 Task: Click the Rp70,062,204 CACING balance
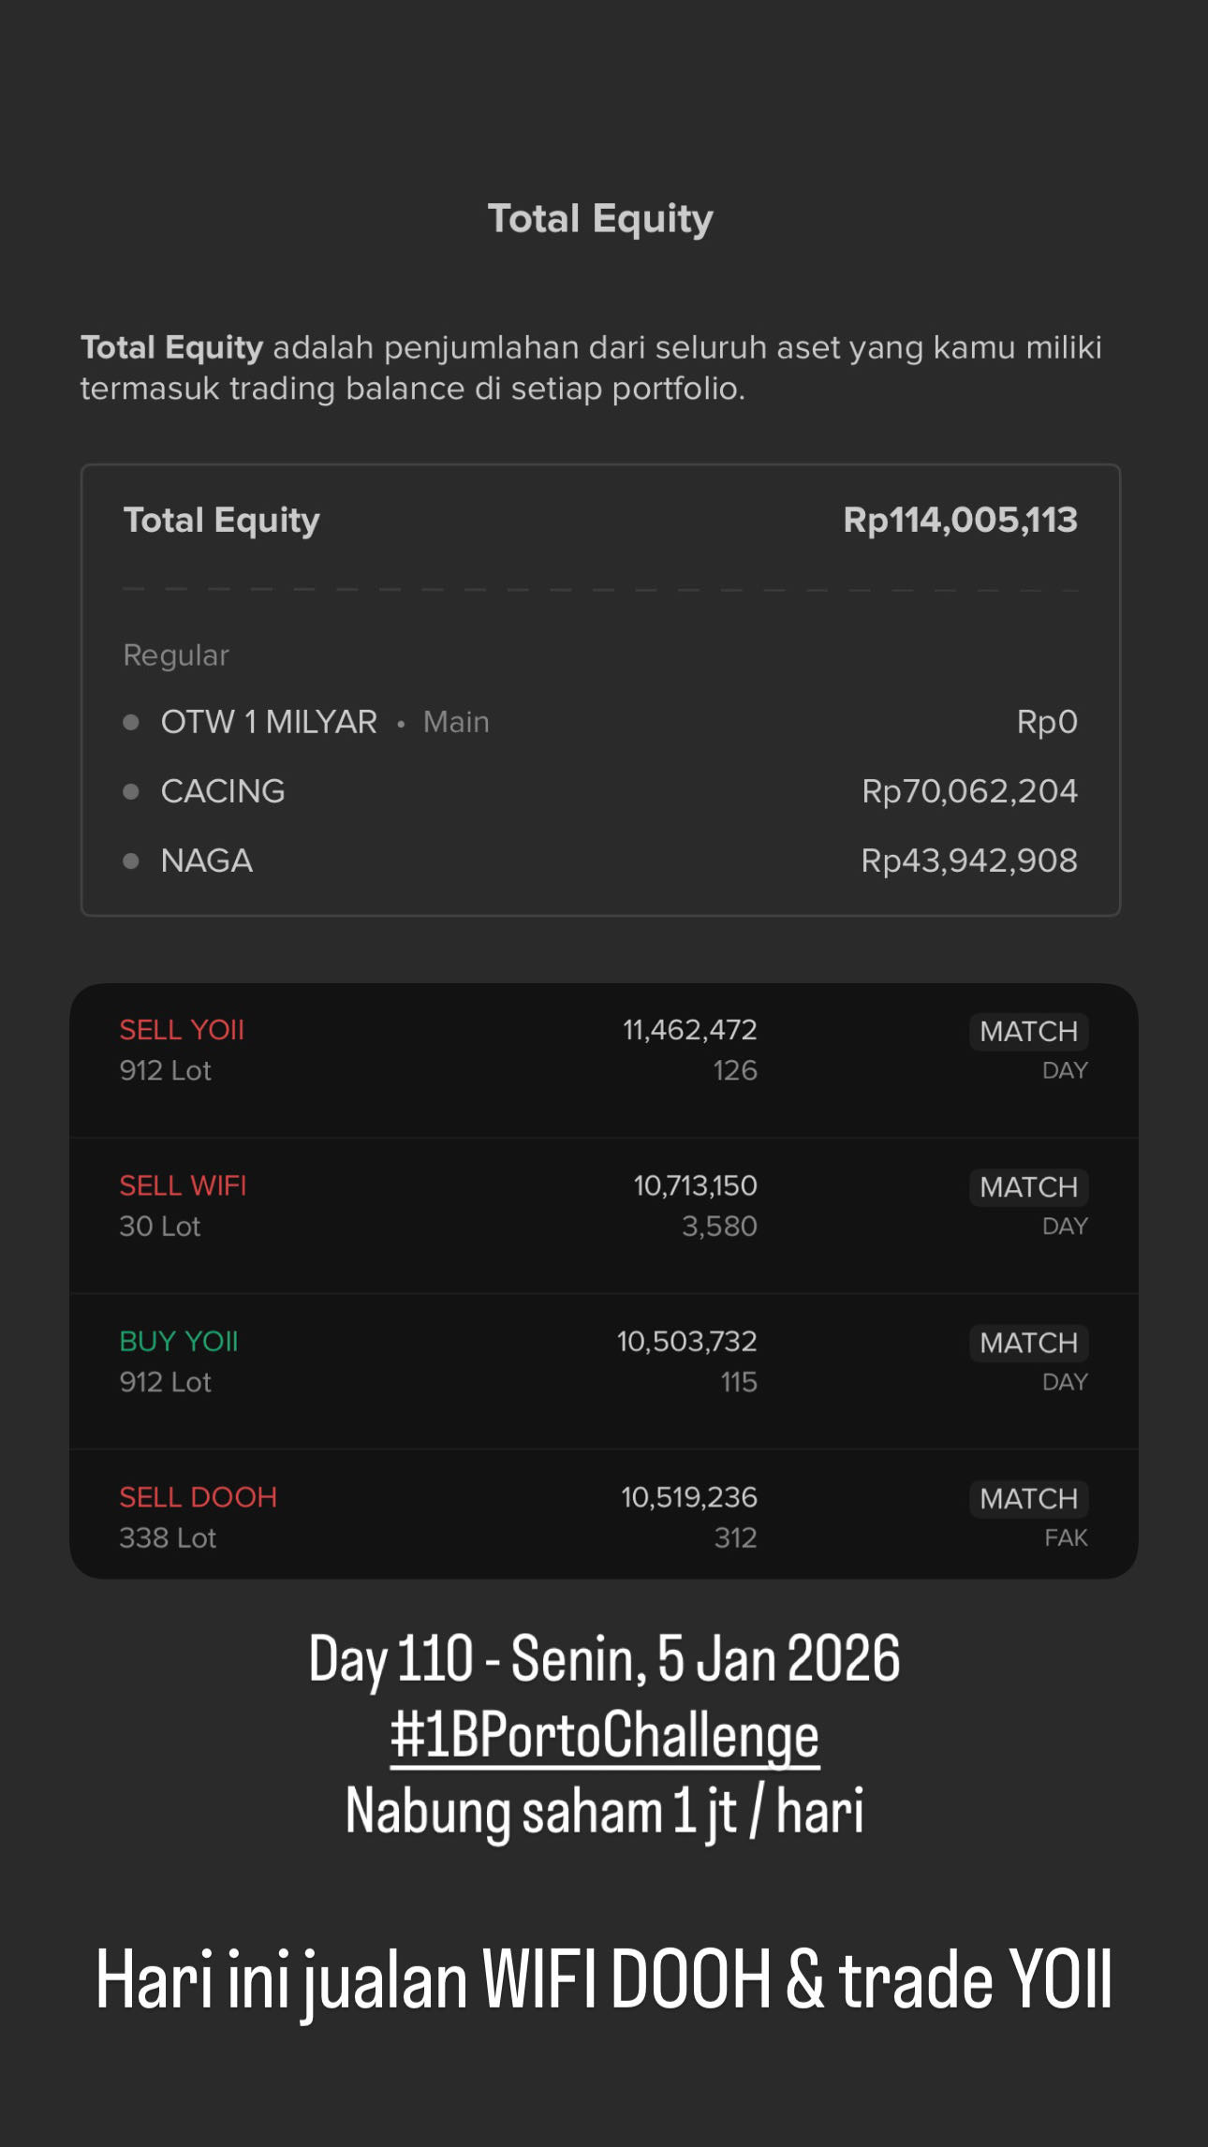tap(969, 791)
